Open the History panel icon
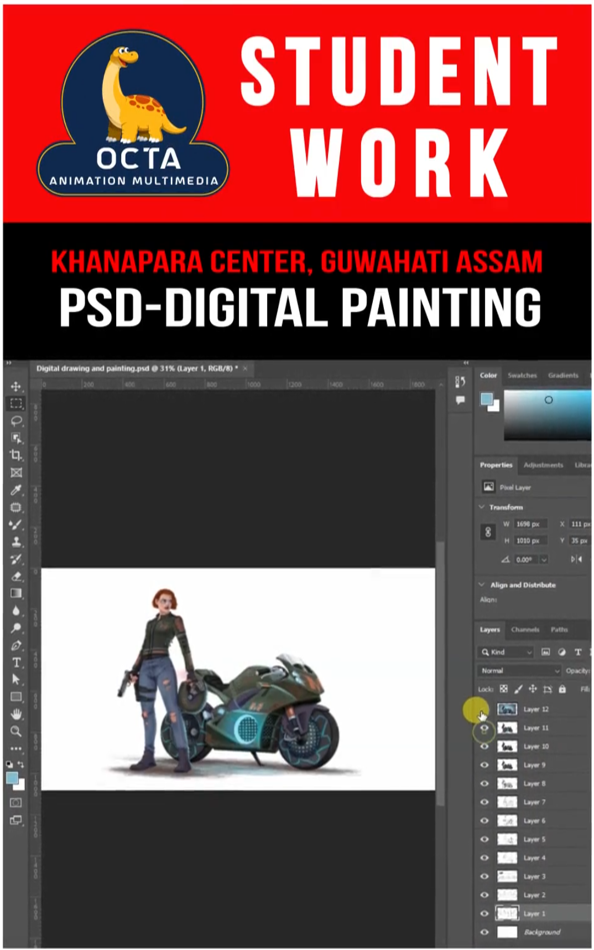This screenshot has height=950, width=594. coord(460,382)
